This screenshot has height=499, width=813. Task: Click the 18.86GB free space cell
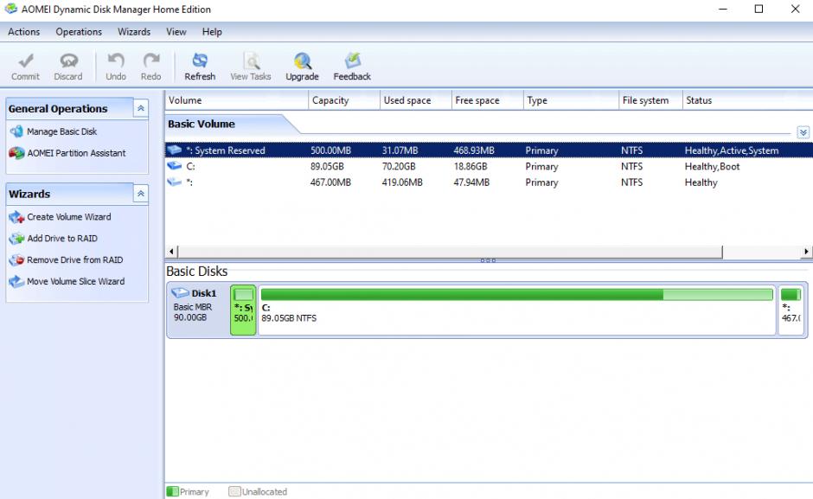tap(471, 166)
